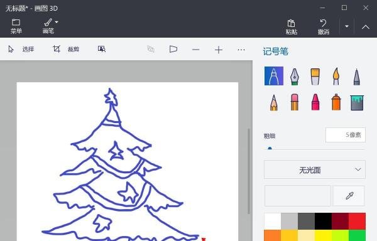Click the mixed reality flag icon
Image resolution: width=377 pixels, height=241 pixels.
173,49
